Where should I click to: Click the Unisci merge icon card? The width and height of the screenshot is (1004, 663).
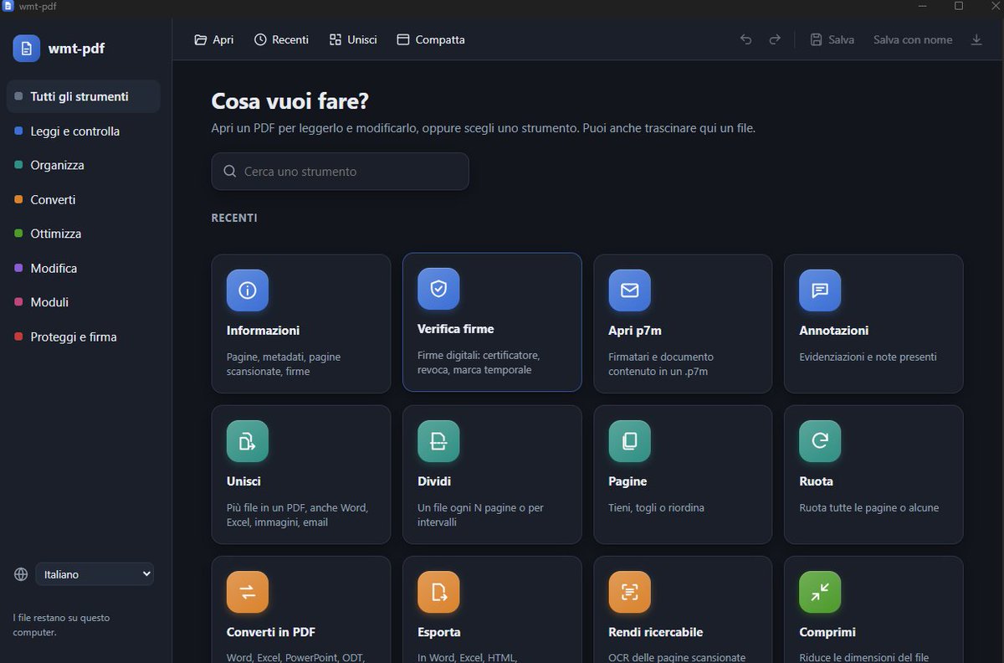(248, 441)
